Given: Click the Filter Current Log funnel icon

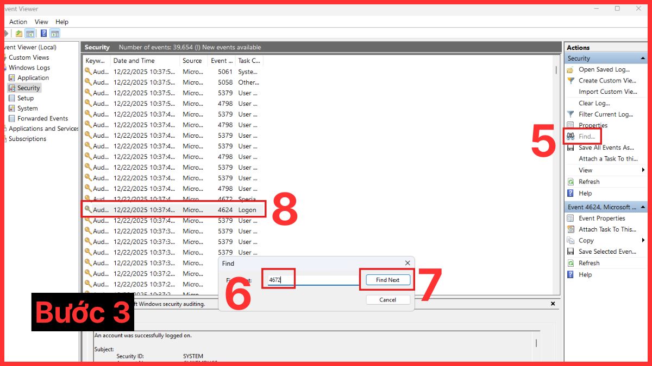Looking at the screenshot, I should click(570, 114).
